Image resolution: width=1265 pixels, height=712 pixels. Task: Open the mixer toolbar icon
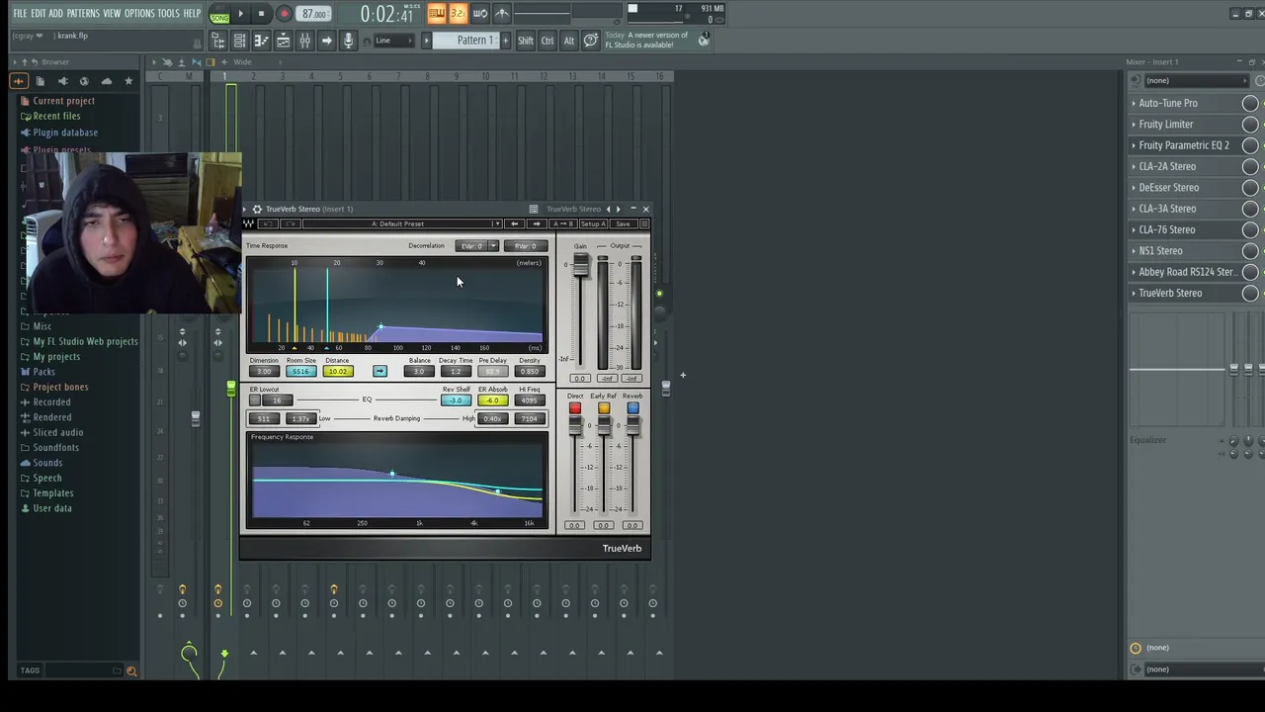[304, 41]
